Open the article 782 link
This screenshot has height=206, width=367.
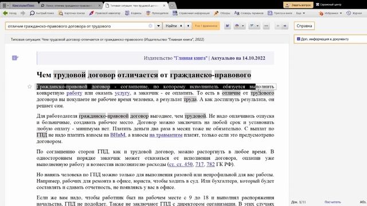(x=210, y=164)
